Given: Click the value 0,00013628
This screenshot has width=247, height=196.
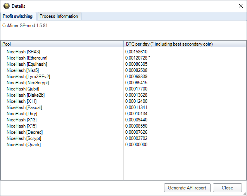Looking at the screenshot, I should pyautogui.click(x=136, y=95).
